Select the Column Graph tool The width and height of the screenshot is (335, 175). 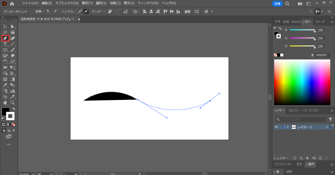pos(12,91)
